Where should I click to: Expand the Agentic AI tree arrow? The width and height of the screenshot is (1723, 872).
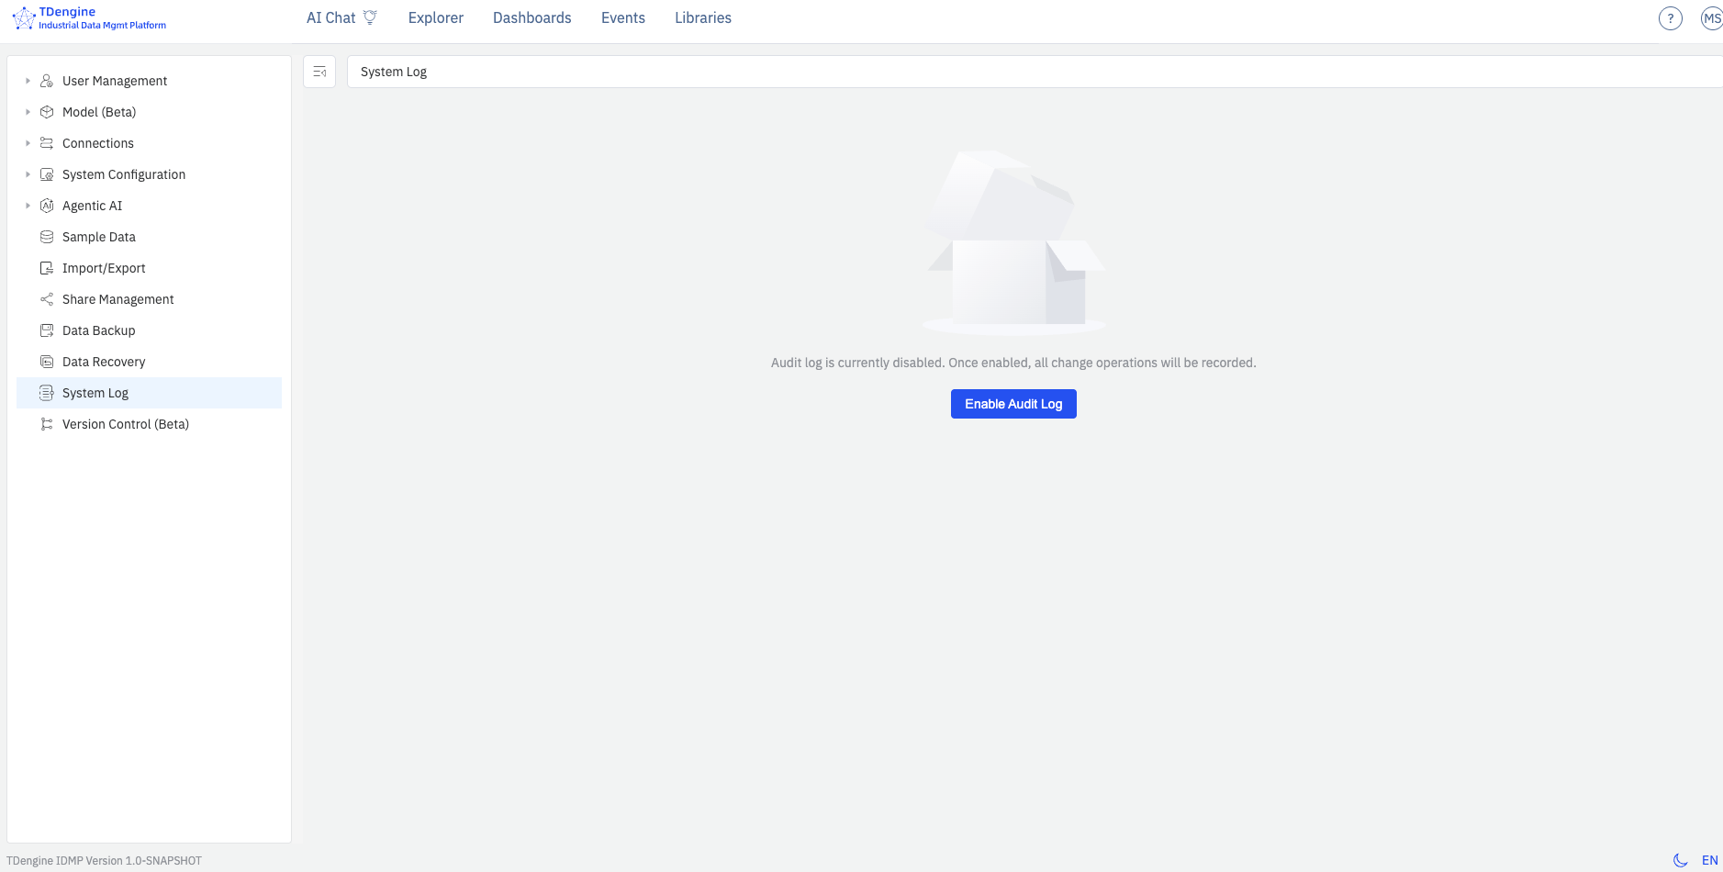[x=28, y=206]
